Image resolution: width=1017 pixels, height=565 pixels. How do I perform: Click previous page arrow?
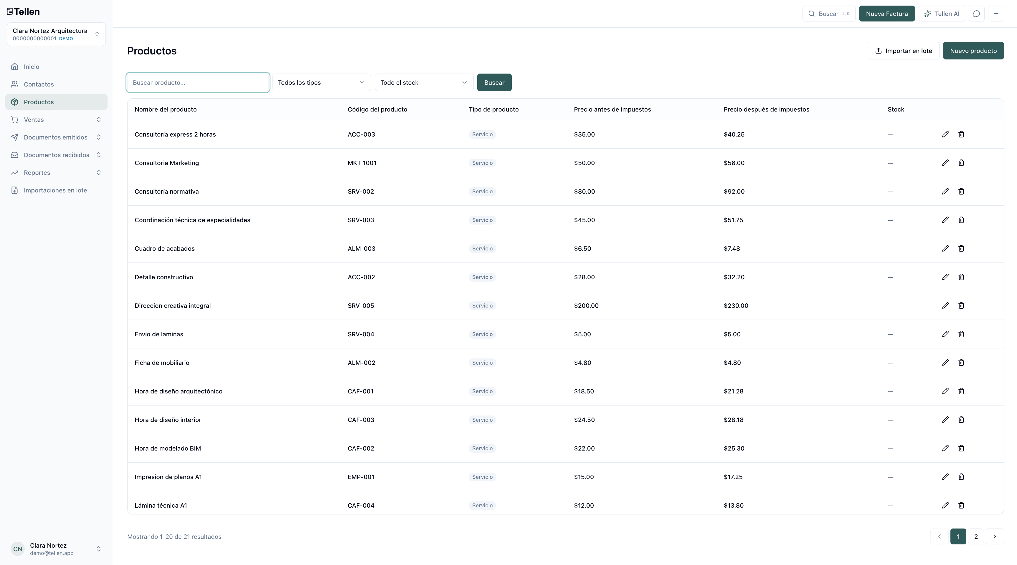pos(939,537)
